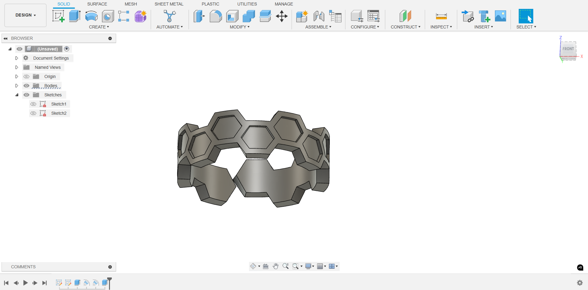The height and width of the screenshot is (290, 588).
Task: Select the Fillet tool
Action: pos(216,16)
